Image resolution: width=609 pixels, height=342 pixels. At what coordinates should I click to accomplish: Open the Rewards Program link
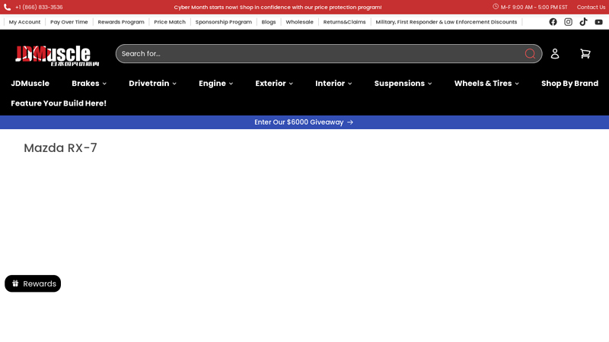click(121, 22)
